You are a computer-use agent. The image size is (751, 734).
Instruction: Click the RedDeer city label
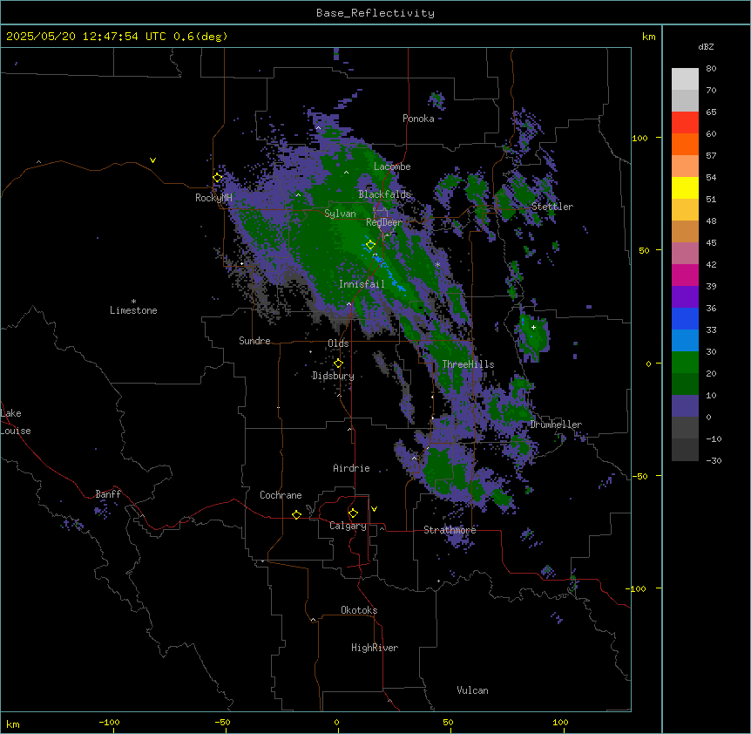[384, 222]
